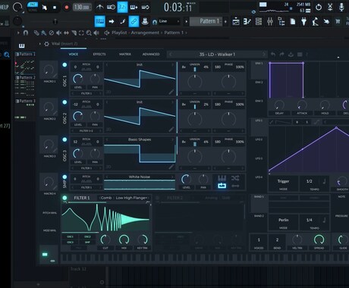
Task: Toggle the SMP sampler power dot
Action: tap(64, 177)
